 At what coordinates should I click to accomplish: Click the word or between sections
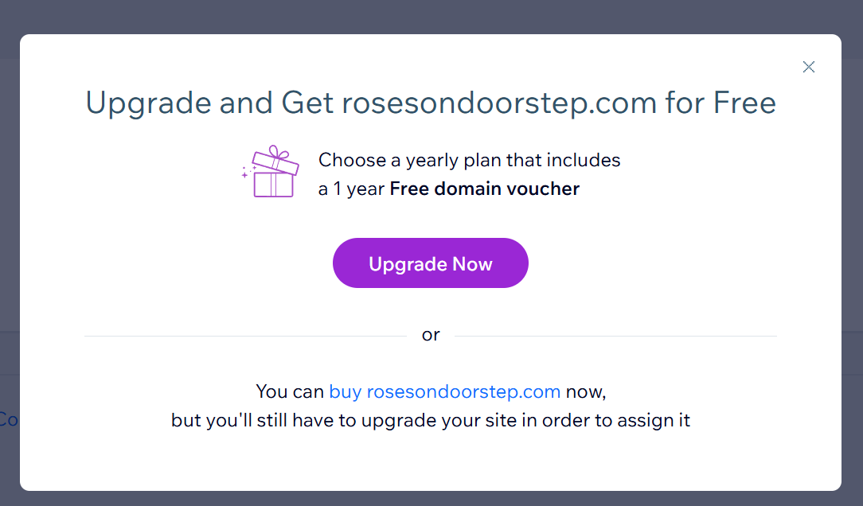pyautogui.click(x=431, y=334)
